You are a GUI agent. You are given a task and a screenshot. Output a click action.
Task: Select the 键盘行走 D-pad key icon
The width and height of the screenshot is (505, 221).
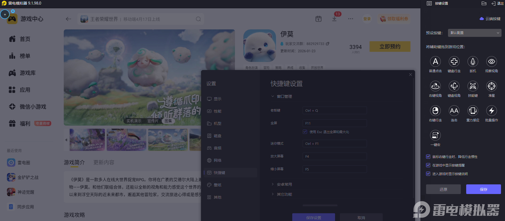click(x=454, y=61)
